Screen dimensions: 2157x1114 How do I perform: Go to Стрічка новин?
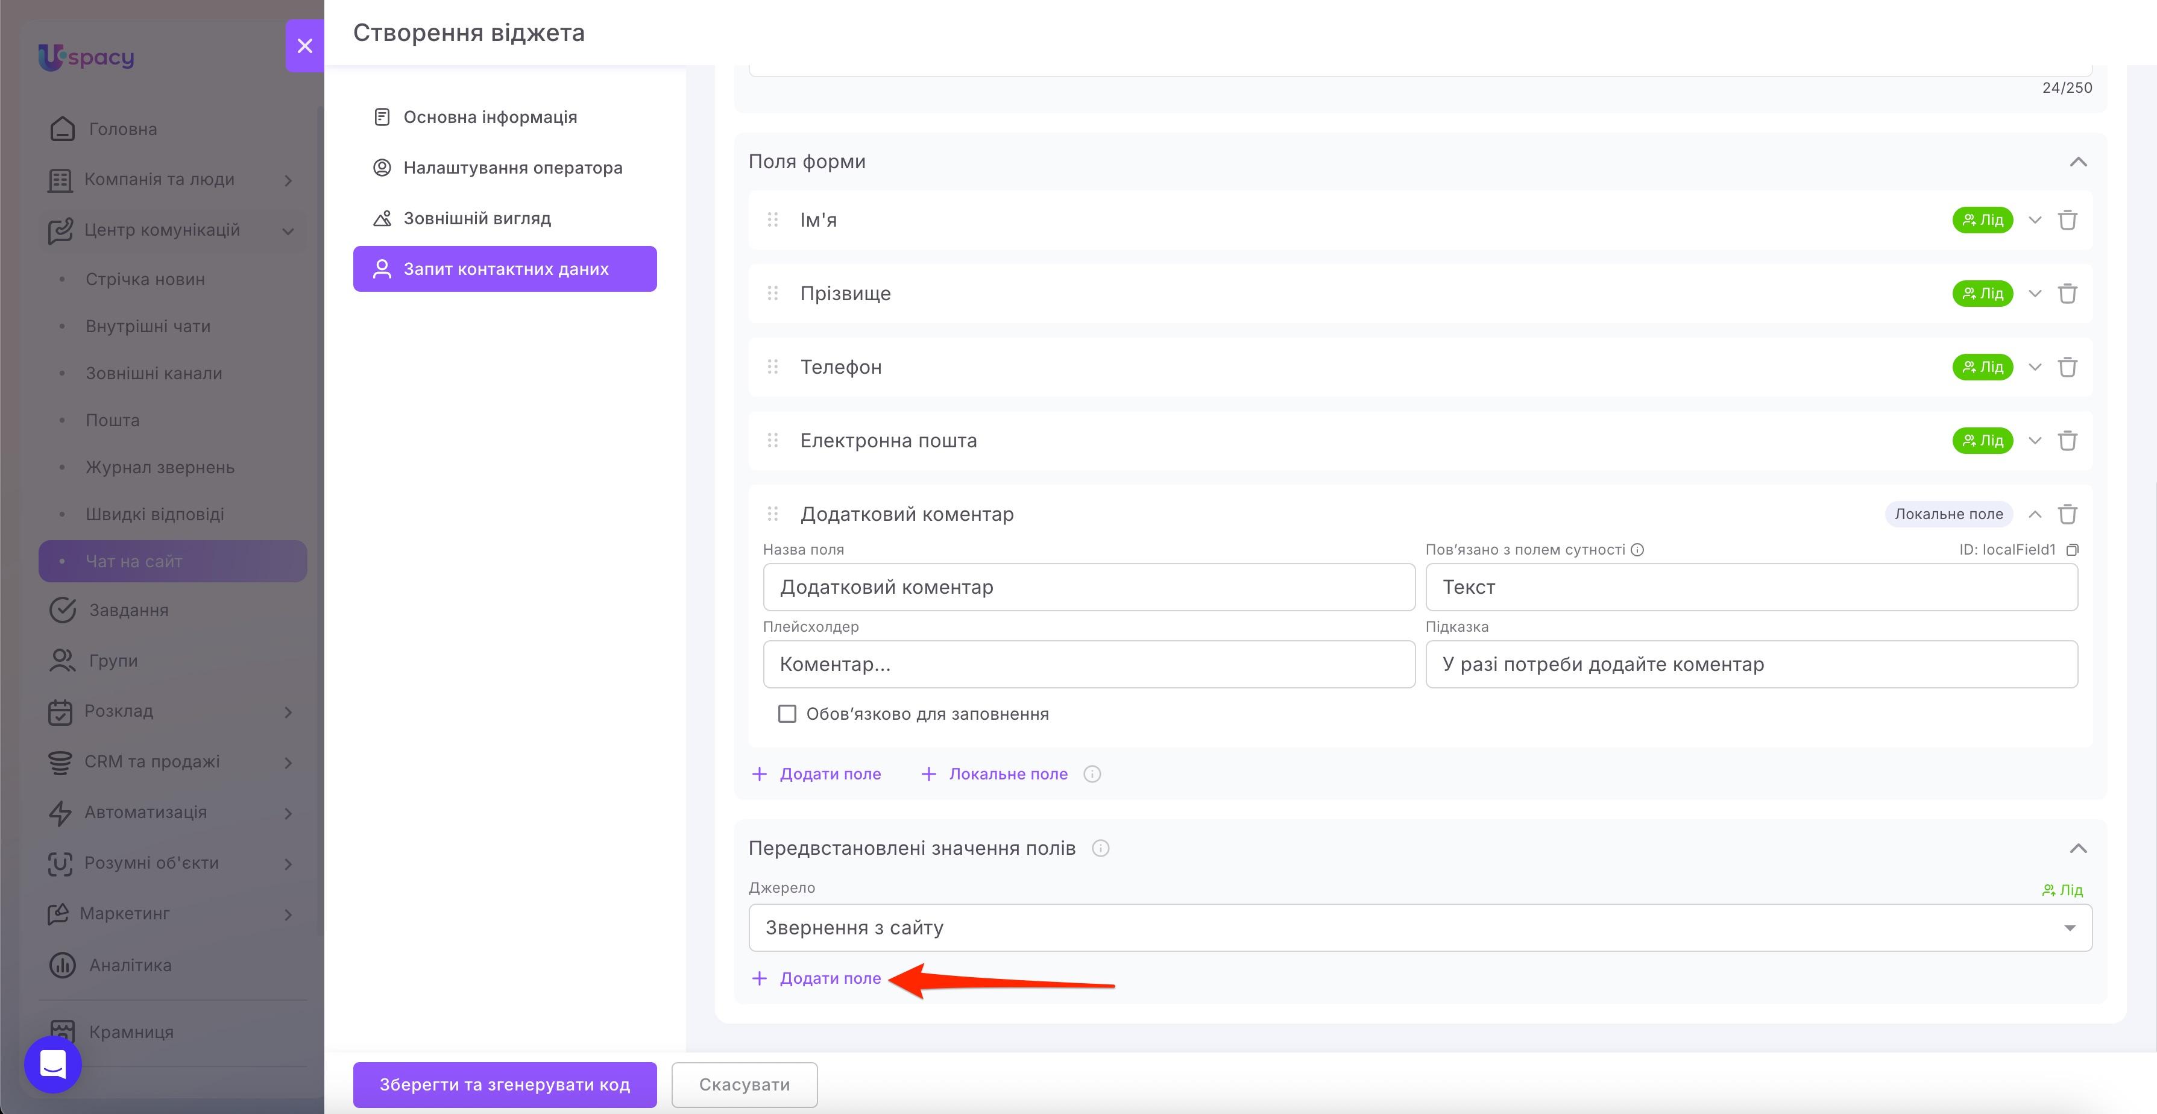[x=145, y=280]
